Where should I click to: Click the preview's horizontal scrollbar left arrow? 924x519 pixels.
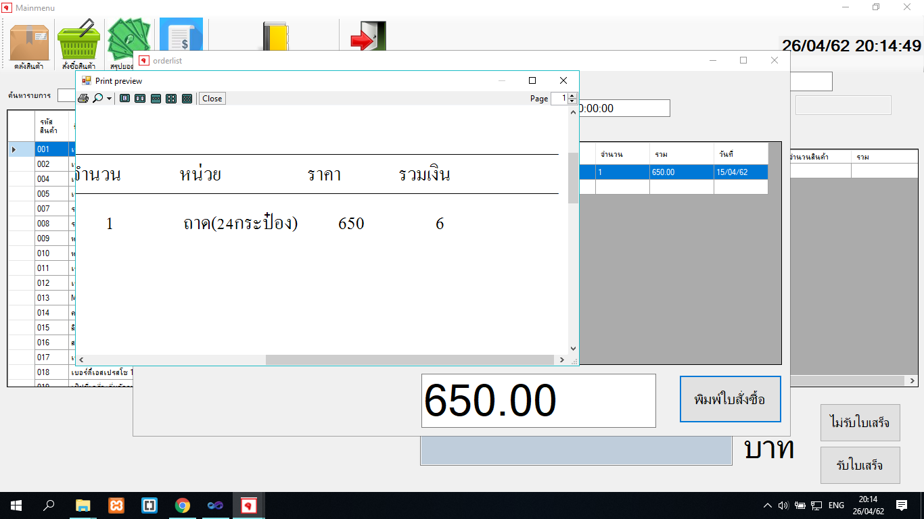point(81,360)
